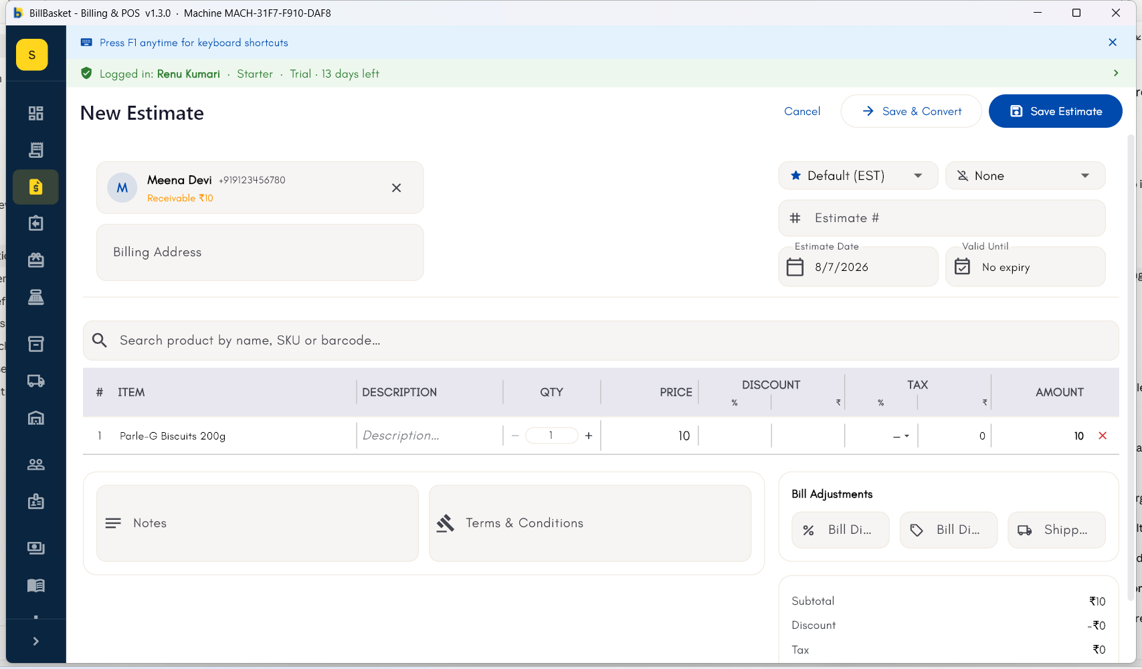Click the discount rupee cell in Parle-G row
The image size is (1142, 669).
(808, 436)
